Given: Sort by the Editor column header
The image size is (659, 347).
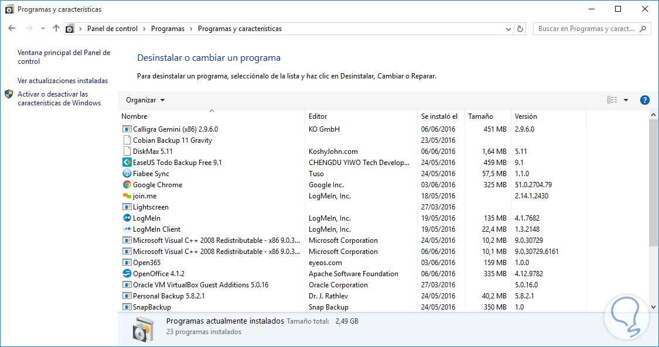Looking at the screenshot, I should 361,116.
